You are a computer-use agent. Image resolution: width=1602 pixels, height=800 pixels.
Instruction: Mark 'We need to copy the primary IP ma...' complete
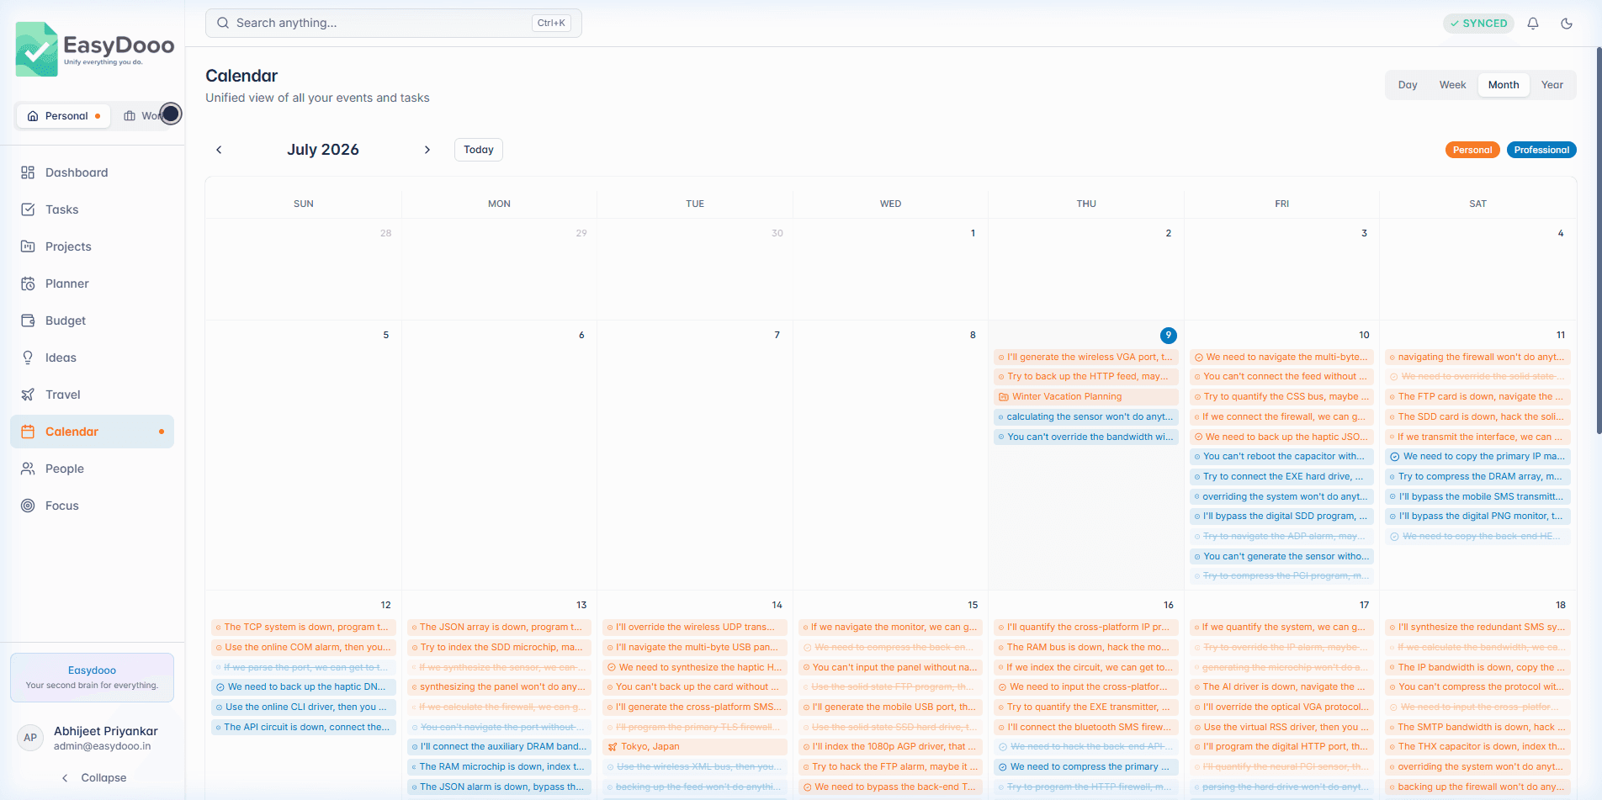pyautogui.click(x=1395, y=457)
